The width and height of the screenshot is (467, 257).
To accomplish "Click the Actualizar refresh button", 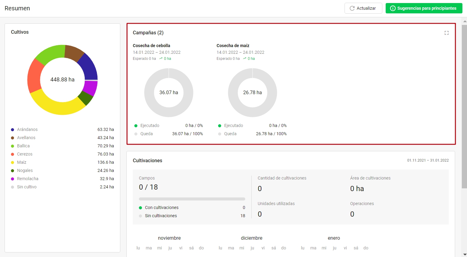I will tap(363, 8).
